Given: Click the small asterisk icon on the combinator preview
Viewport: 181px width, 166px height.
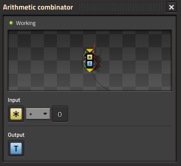Looking at the screenshot, I should pyautogui.click(x=90, y=57).
